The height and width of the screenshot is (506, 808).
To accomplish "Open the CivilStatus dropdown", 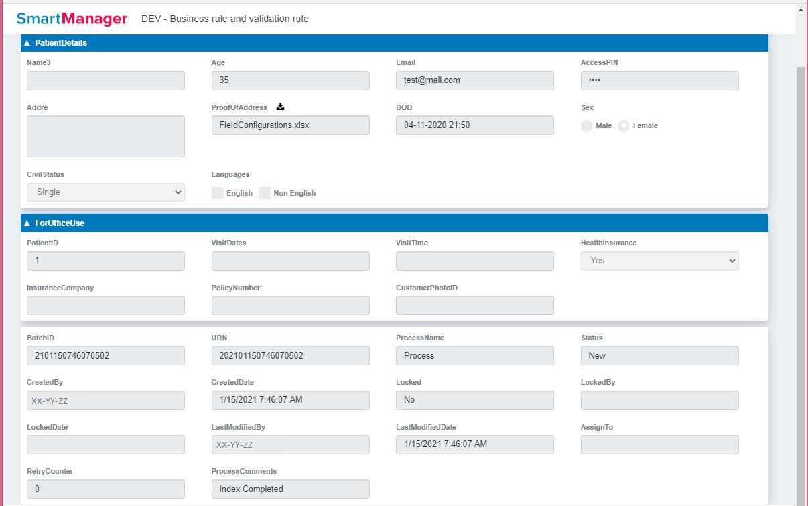I will pyautogui.click(x=106, y=192).
